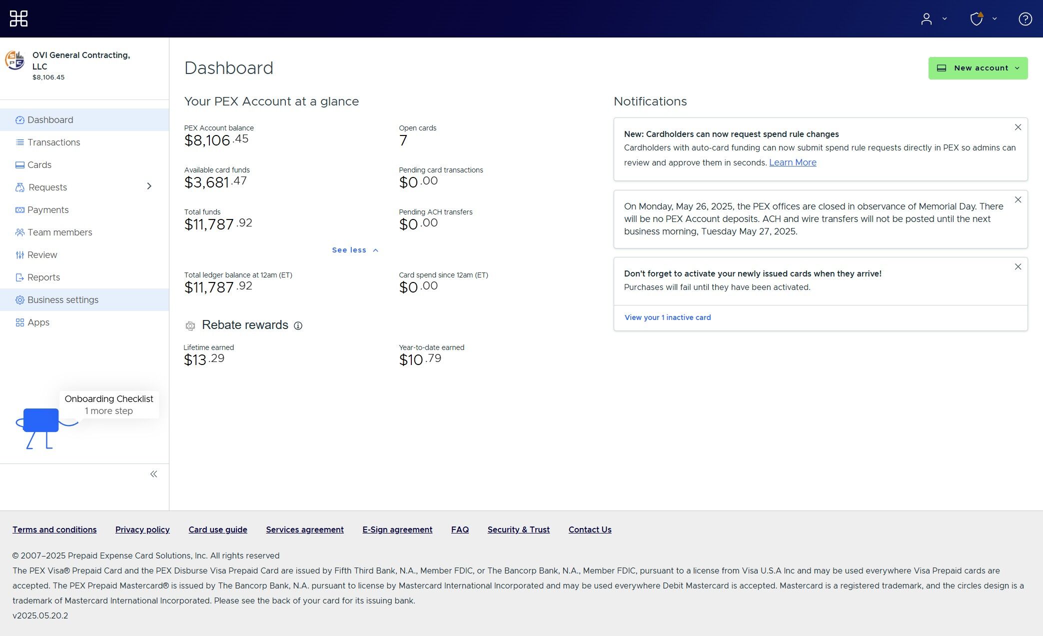The image size is (1043, 636).
Task: Open Help via the question mark icon
Action: pyautogui.click(x=1025, y=18)
